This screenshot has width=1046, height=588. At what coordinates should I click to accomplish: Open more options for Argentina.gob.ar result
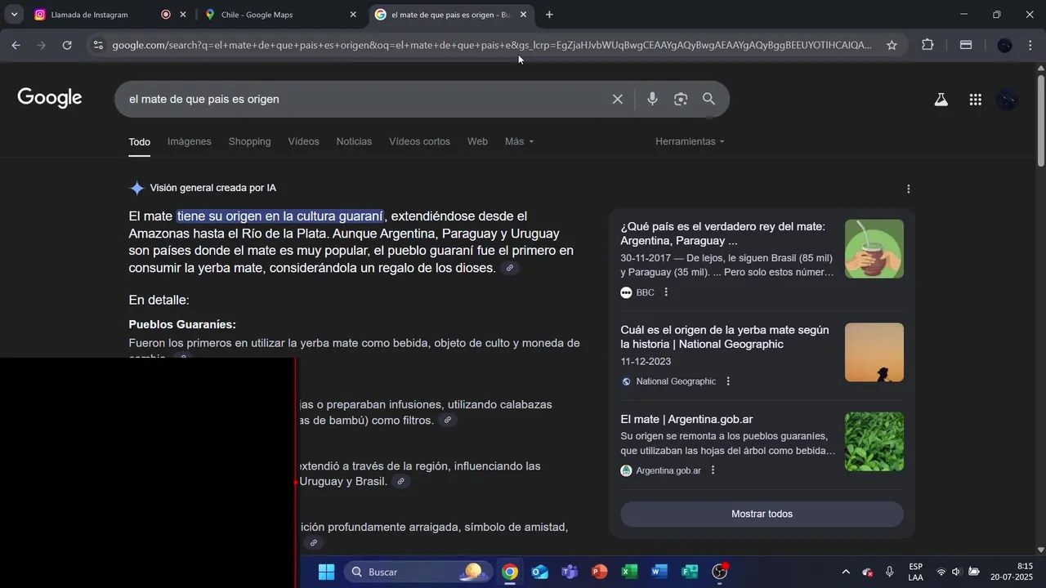(x=713, y=470)
